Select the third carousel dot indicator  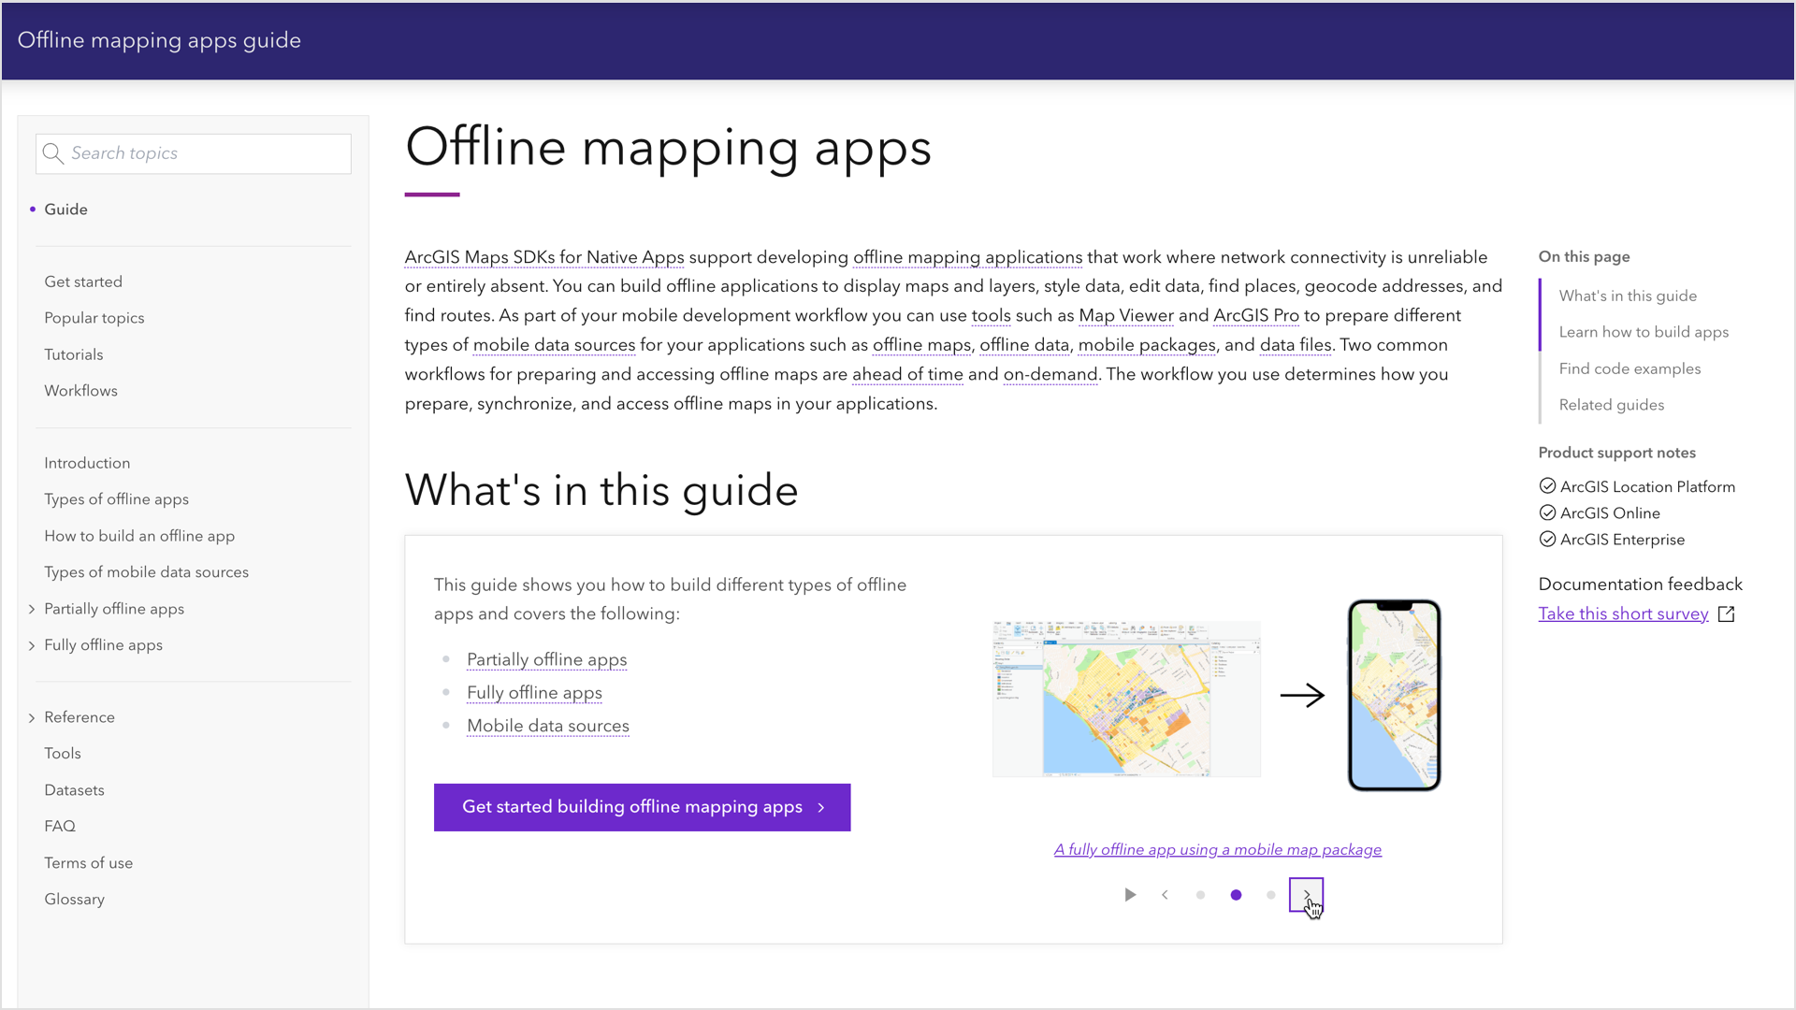click(x=1270, y=895)
